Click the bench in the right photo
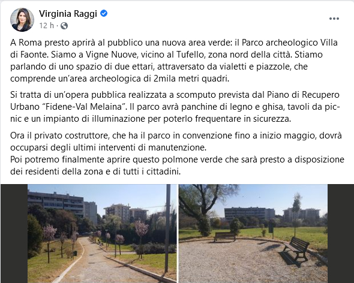 point(296,250)
